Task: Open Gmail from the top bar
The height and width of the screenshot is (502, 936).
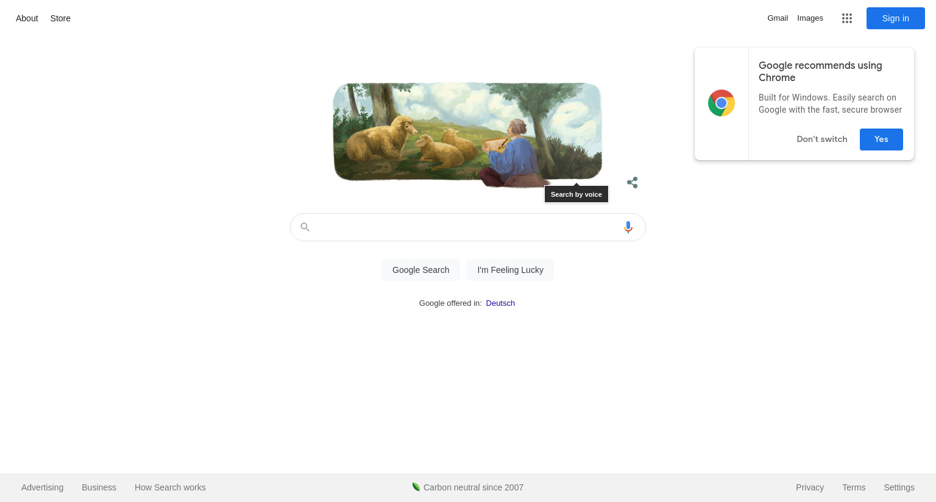Action: coord(778,18)
